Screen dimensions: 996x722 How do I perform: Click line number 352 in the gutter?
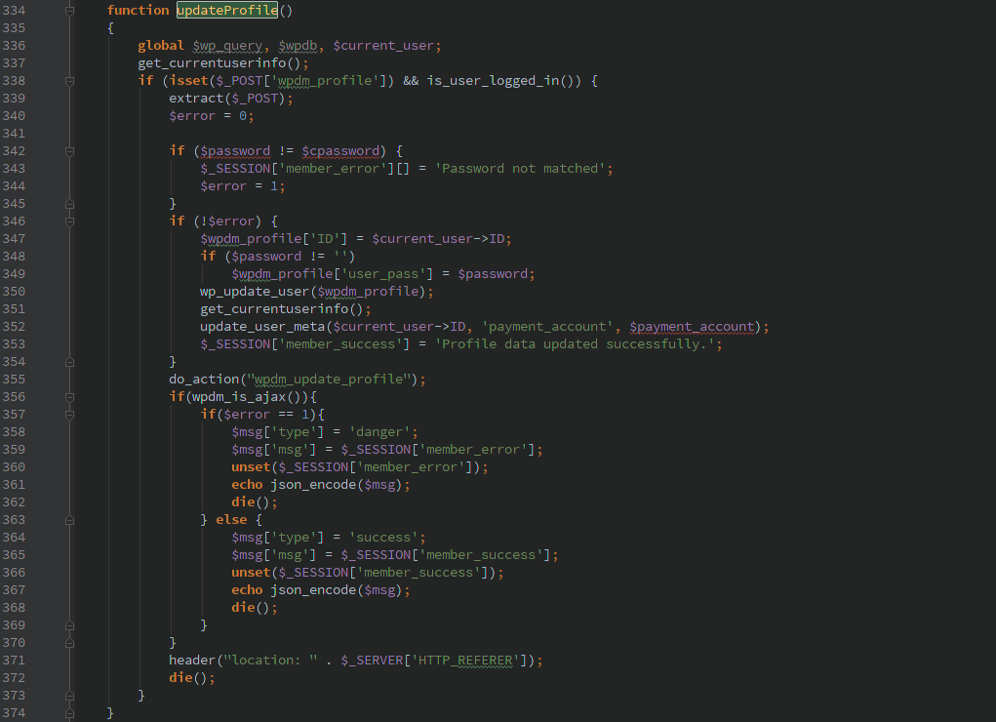click(x=14, y=327)
